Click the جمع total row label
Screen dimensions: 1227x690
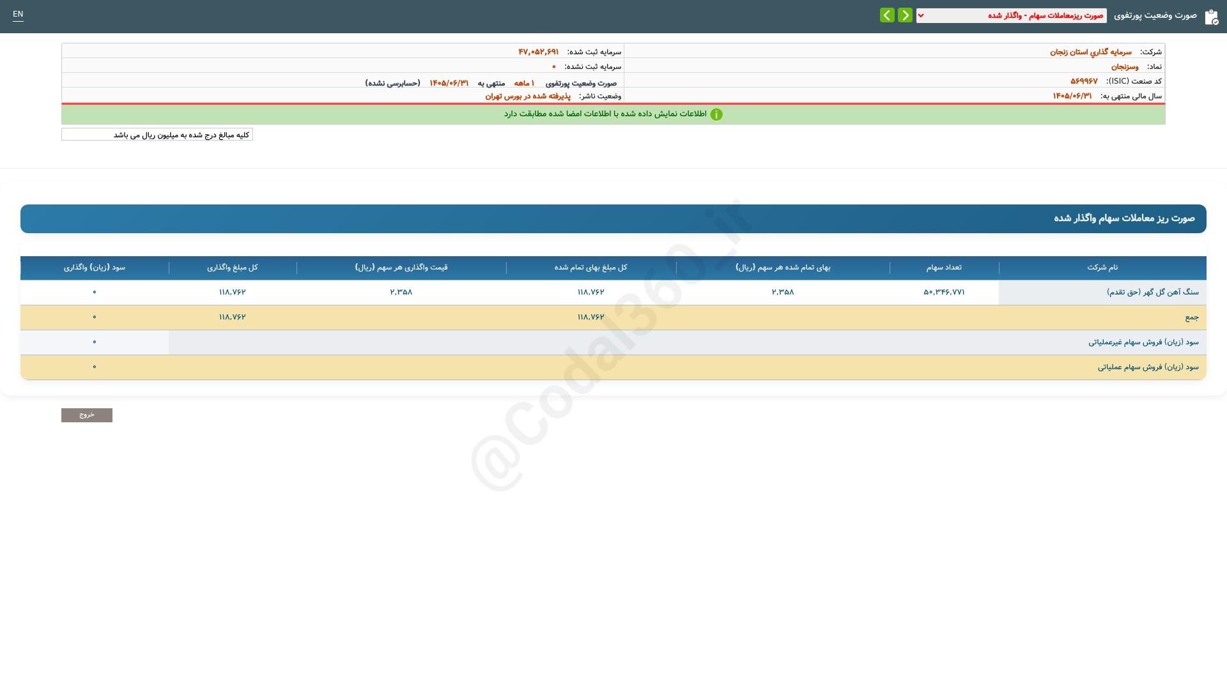1192,318
